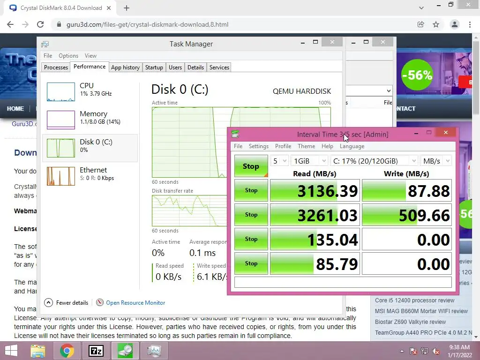The image size is (480, 360).
Task: Stop all tests with the top Stop button
Action: pos(251,166)
